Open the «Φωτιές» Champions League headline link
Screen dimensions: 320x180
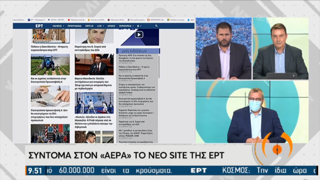pos(93,122)
